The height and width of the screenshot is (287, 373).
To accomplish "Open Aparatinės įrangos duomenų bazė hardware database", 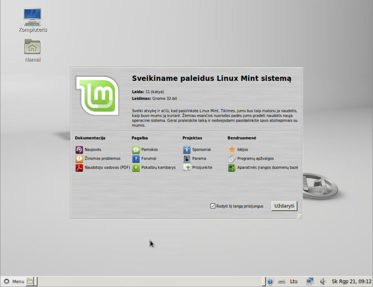I will [x=263, y=168].
